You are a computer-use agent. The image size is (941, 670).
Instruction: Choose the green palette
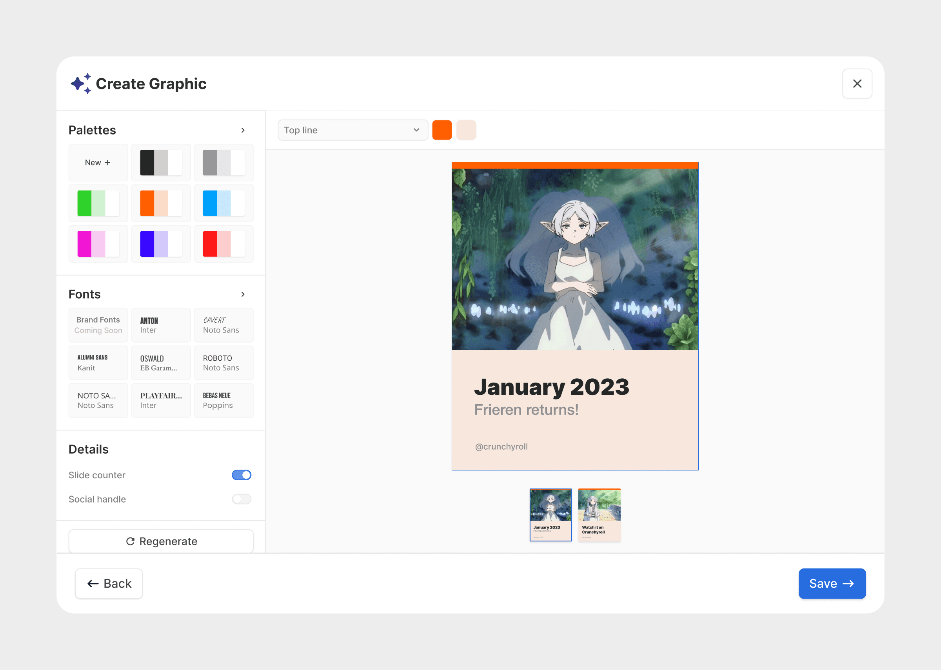(98, 203)
